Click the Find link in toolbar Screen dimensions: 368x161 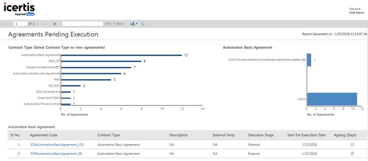108,24
